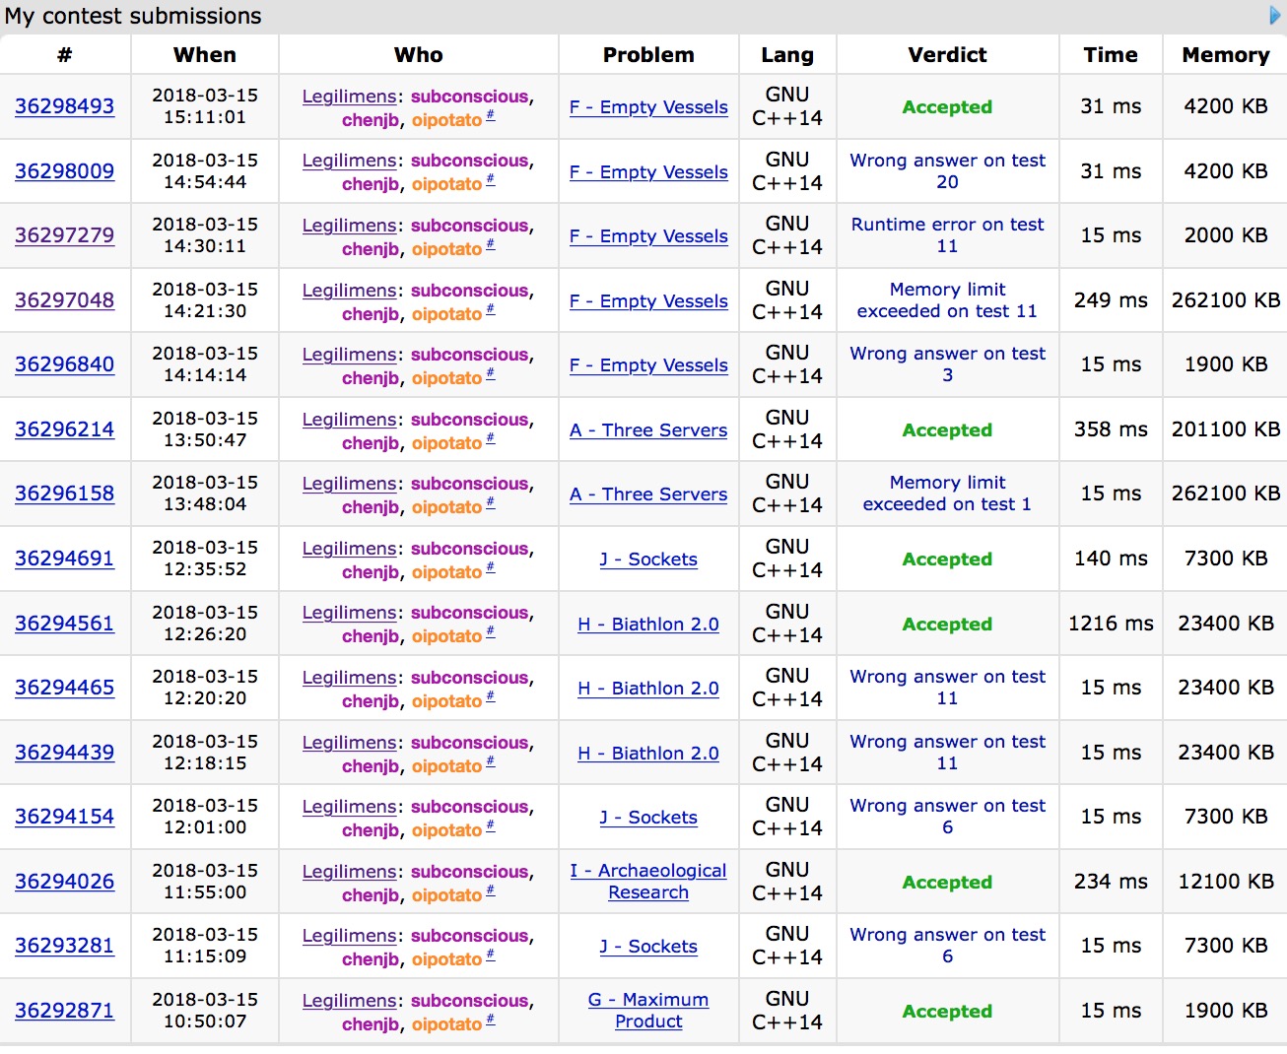Open the I - Archaeological Research problem

click(x=648, y=882)
